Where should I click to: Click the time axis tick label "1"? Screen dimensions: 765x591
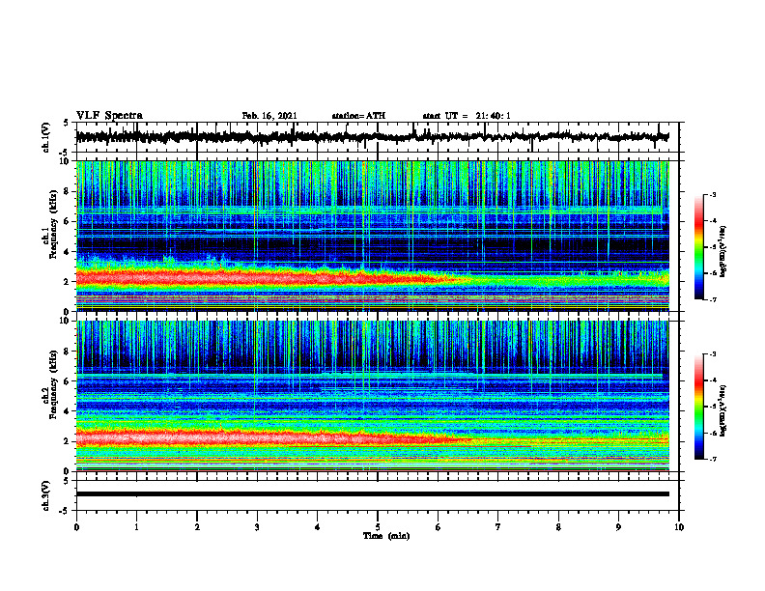pos(136,527)
